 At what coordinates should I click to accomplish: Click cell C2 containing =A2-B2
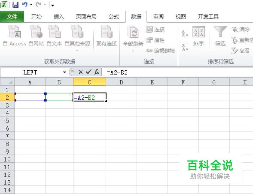pos(90,97)
